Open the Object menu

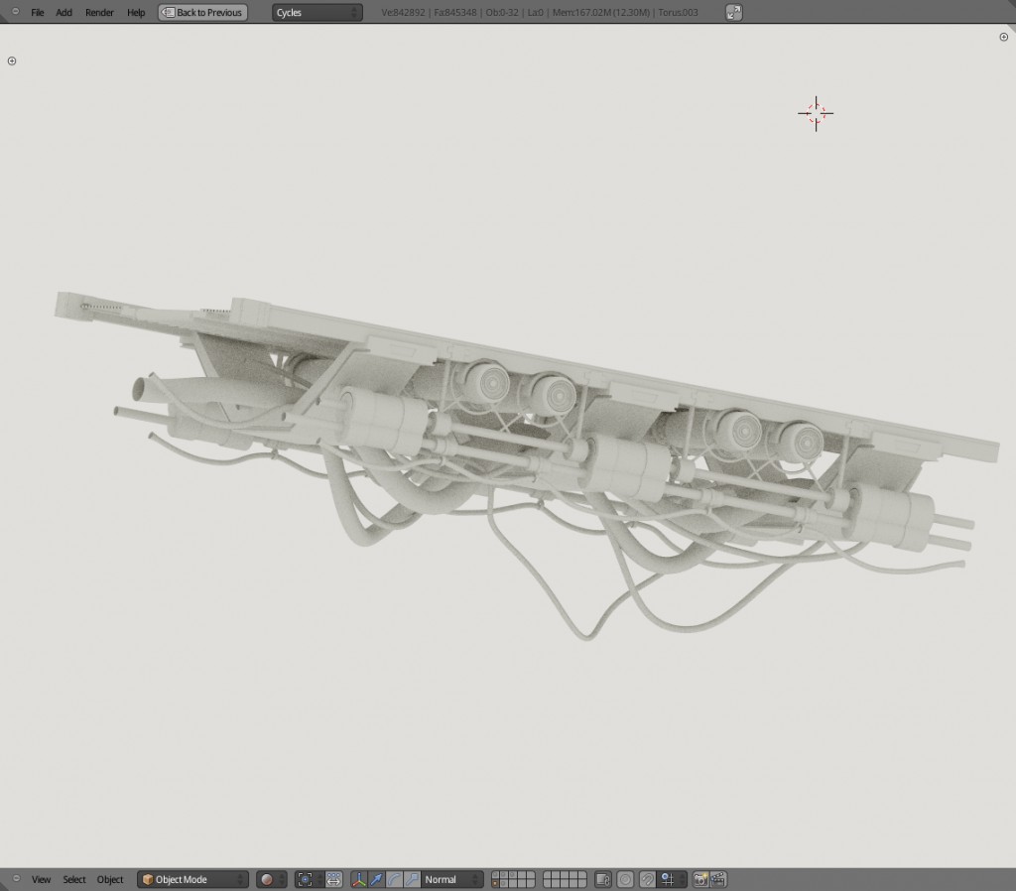tap(109, 879)
